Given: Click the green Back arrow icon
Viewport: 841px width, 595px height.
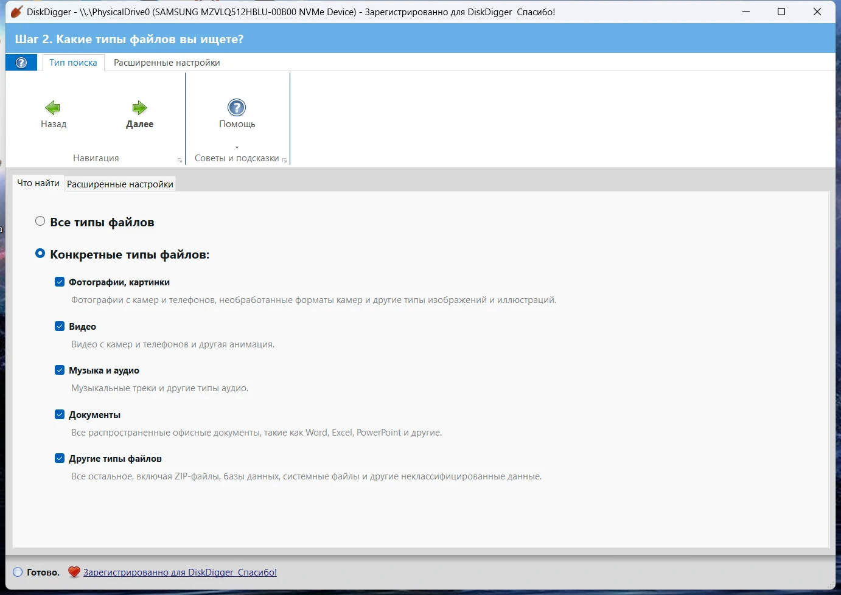Looking at the screenshot, I should pyautogui.click(x=53, y=108).
